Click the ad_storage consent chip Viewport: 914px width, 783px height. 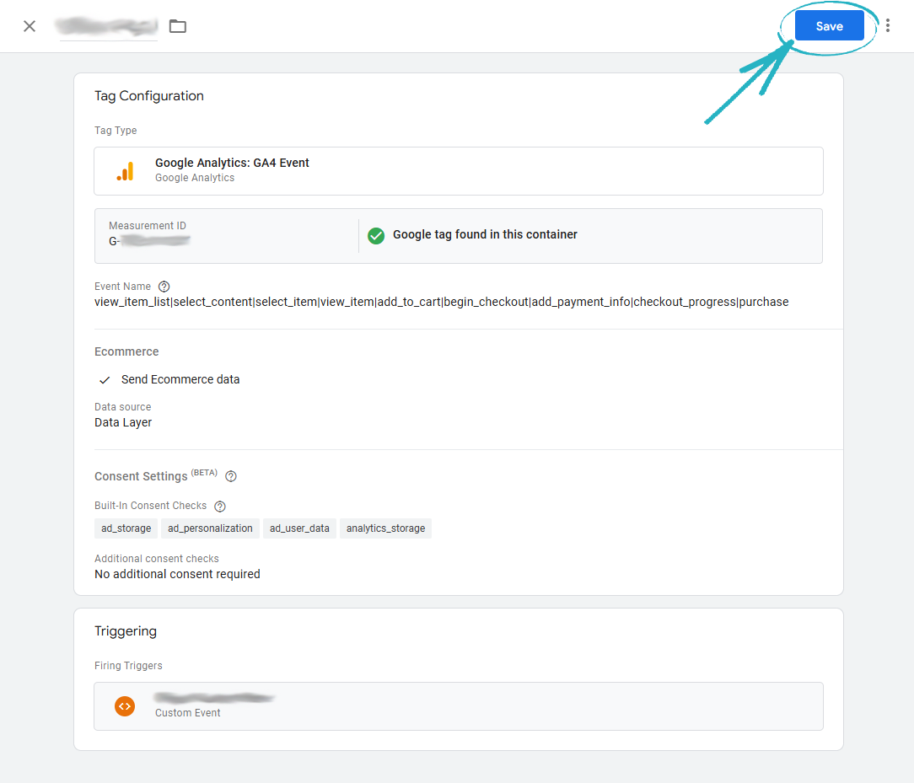point(126,528)
